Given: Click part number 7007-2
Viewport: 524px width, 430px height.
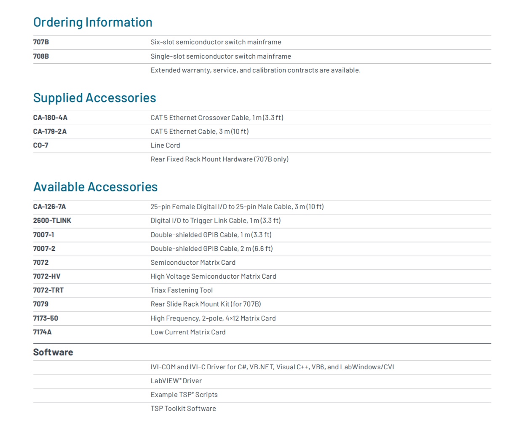Looking at the screenshot, I should pos(44,249).
